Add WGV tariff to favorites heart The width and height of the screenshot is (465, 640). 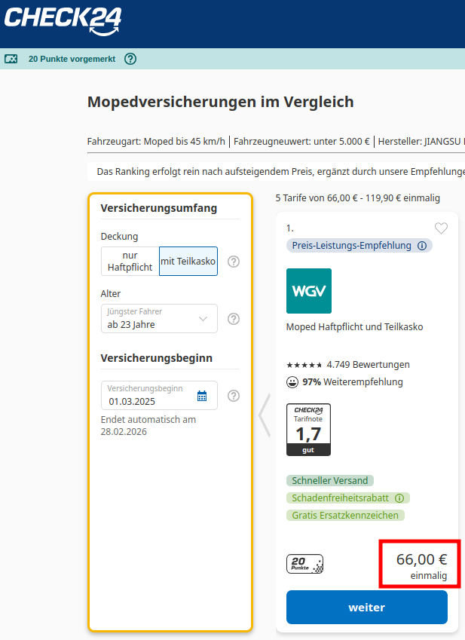tap(441, 228)
